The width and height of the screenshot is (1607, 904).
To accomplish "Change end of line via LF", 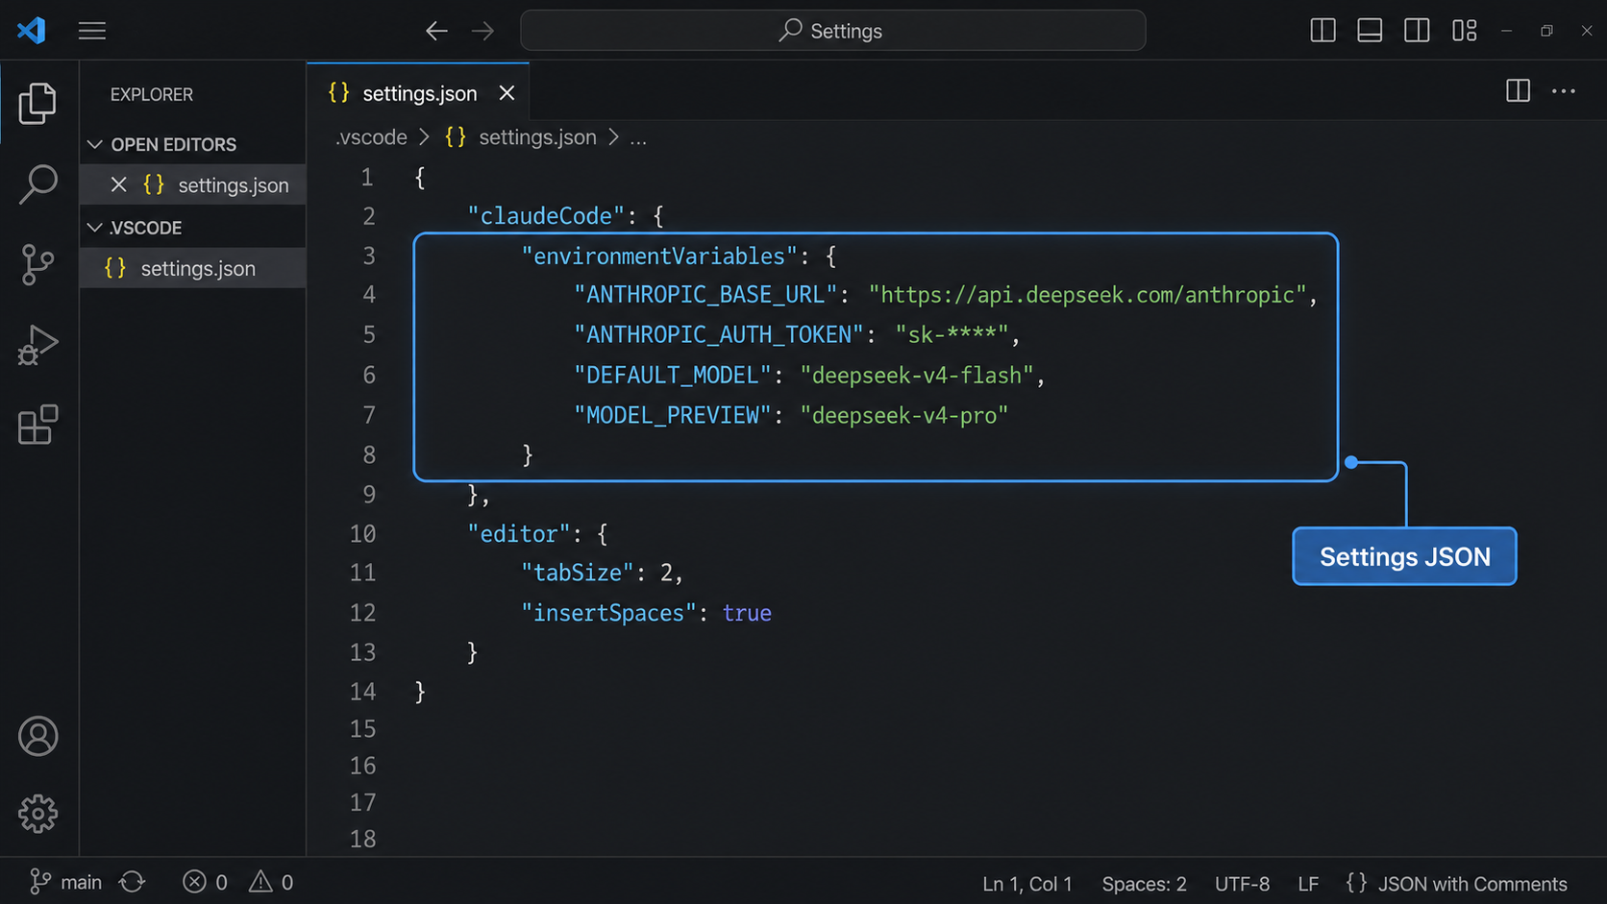I will pyautogui.click(x=1308, y=884).
